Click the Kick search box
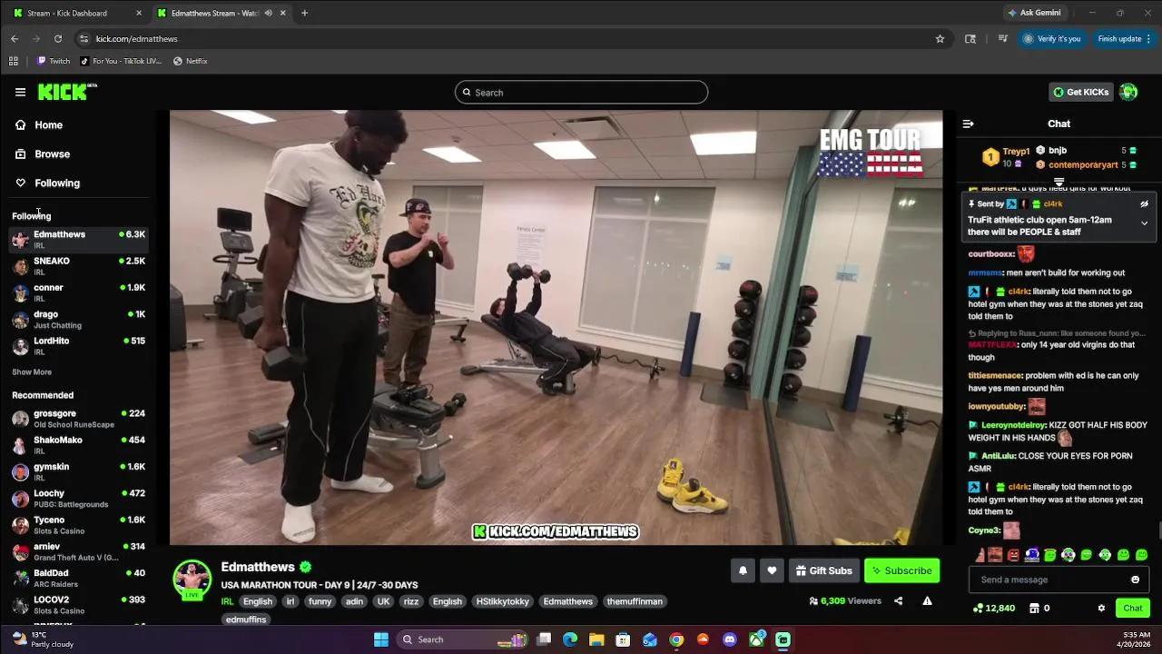Image resolution: width=1162 pixels, height=654 pixels. [581, 92]
